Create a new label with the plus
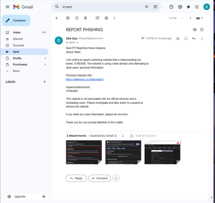This screenshot has width=215, height=203. 45,82
